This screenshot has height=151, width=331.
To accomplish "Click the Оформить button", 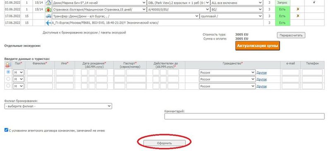I will [x=164, y=143].
